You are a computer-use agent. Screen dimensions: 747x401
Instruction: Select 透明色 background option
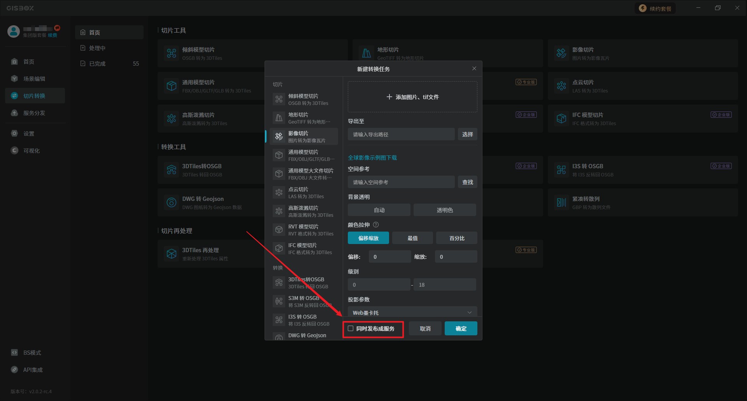(x=444, y=210)
